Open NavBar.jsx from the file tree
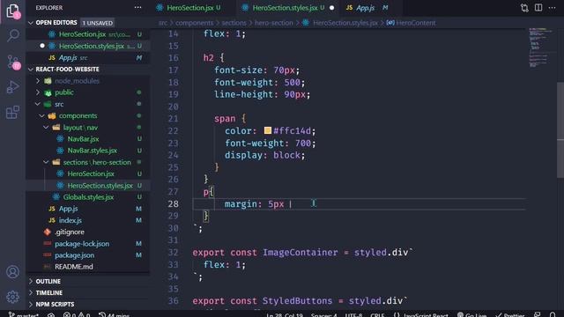Image resolution: width=564 pixels, height=317 pixels. coord(83,139)
